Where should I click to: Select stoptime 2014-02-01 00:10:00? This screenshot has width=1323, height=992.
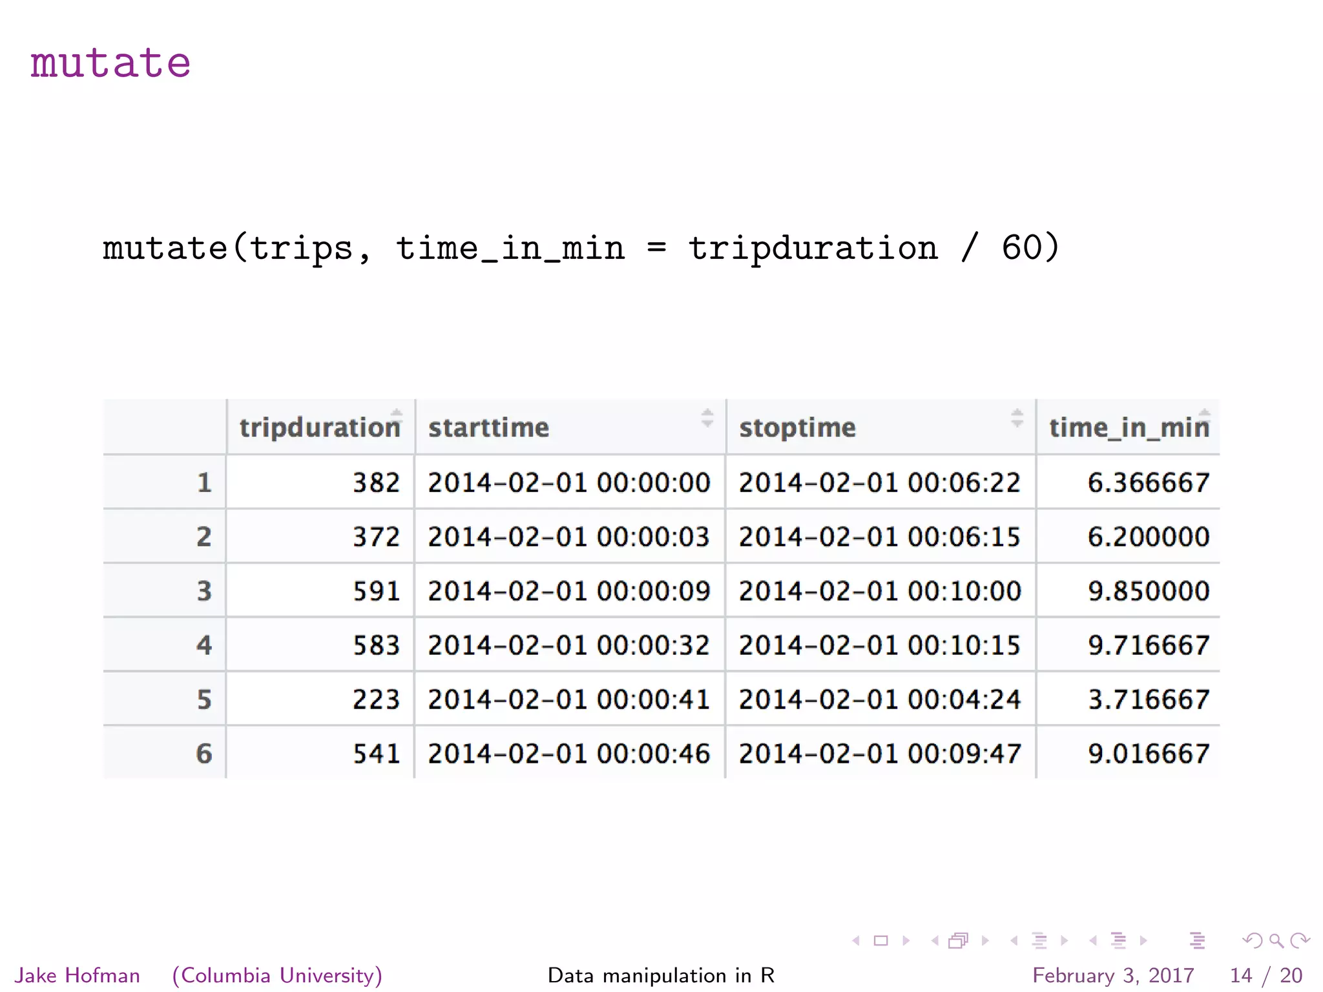pyautogui.click(x=880, y=591)
